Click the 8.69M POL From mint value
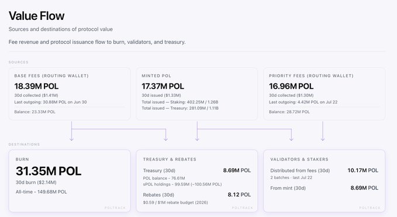 point(364,188)
